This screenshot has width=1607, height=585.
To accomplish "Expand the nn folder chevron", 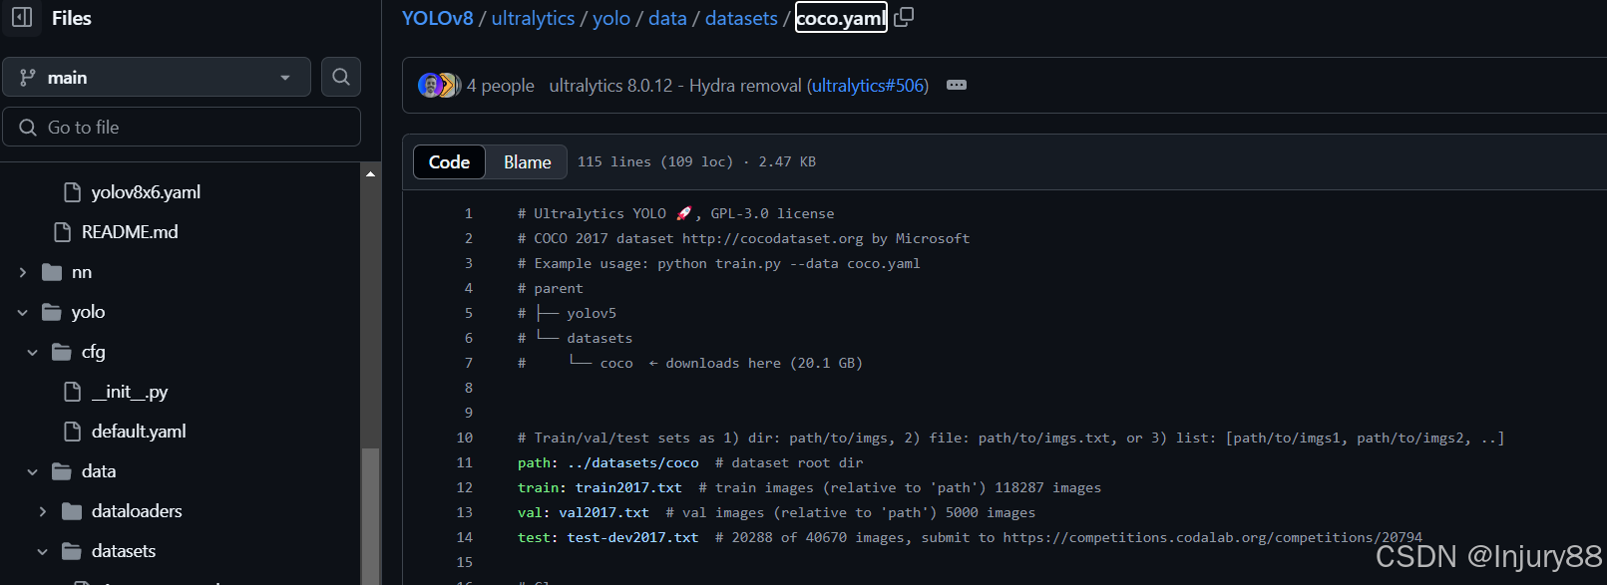I will click(x=23, y=272).
